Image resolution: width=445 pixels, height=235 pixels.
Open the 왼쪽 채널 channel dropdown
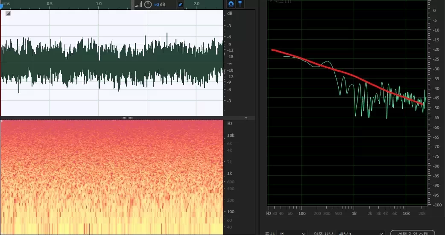[360, 233]
